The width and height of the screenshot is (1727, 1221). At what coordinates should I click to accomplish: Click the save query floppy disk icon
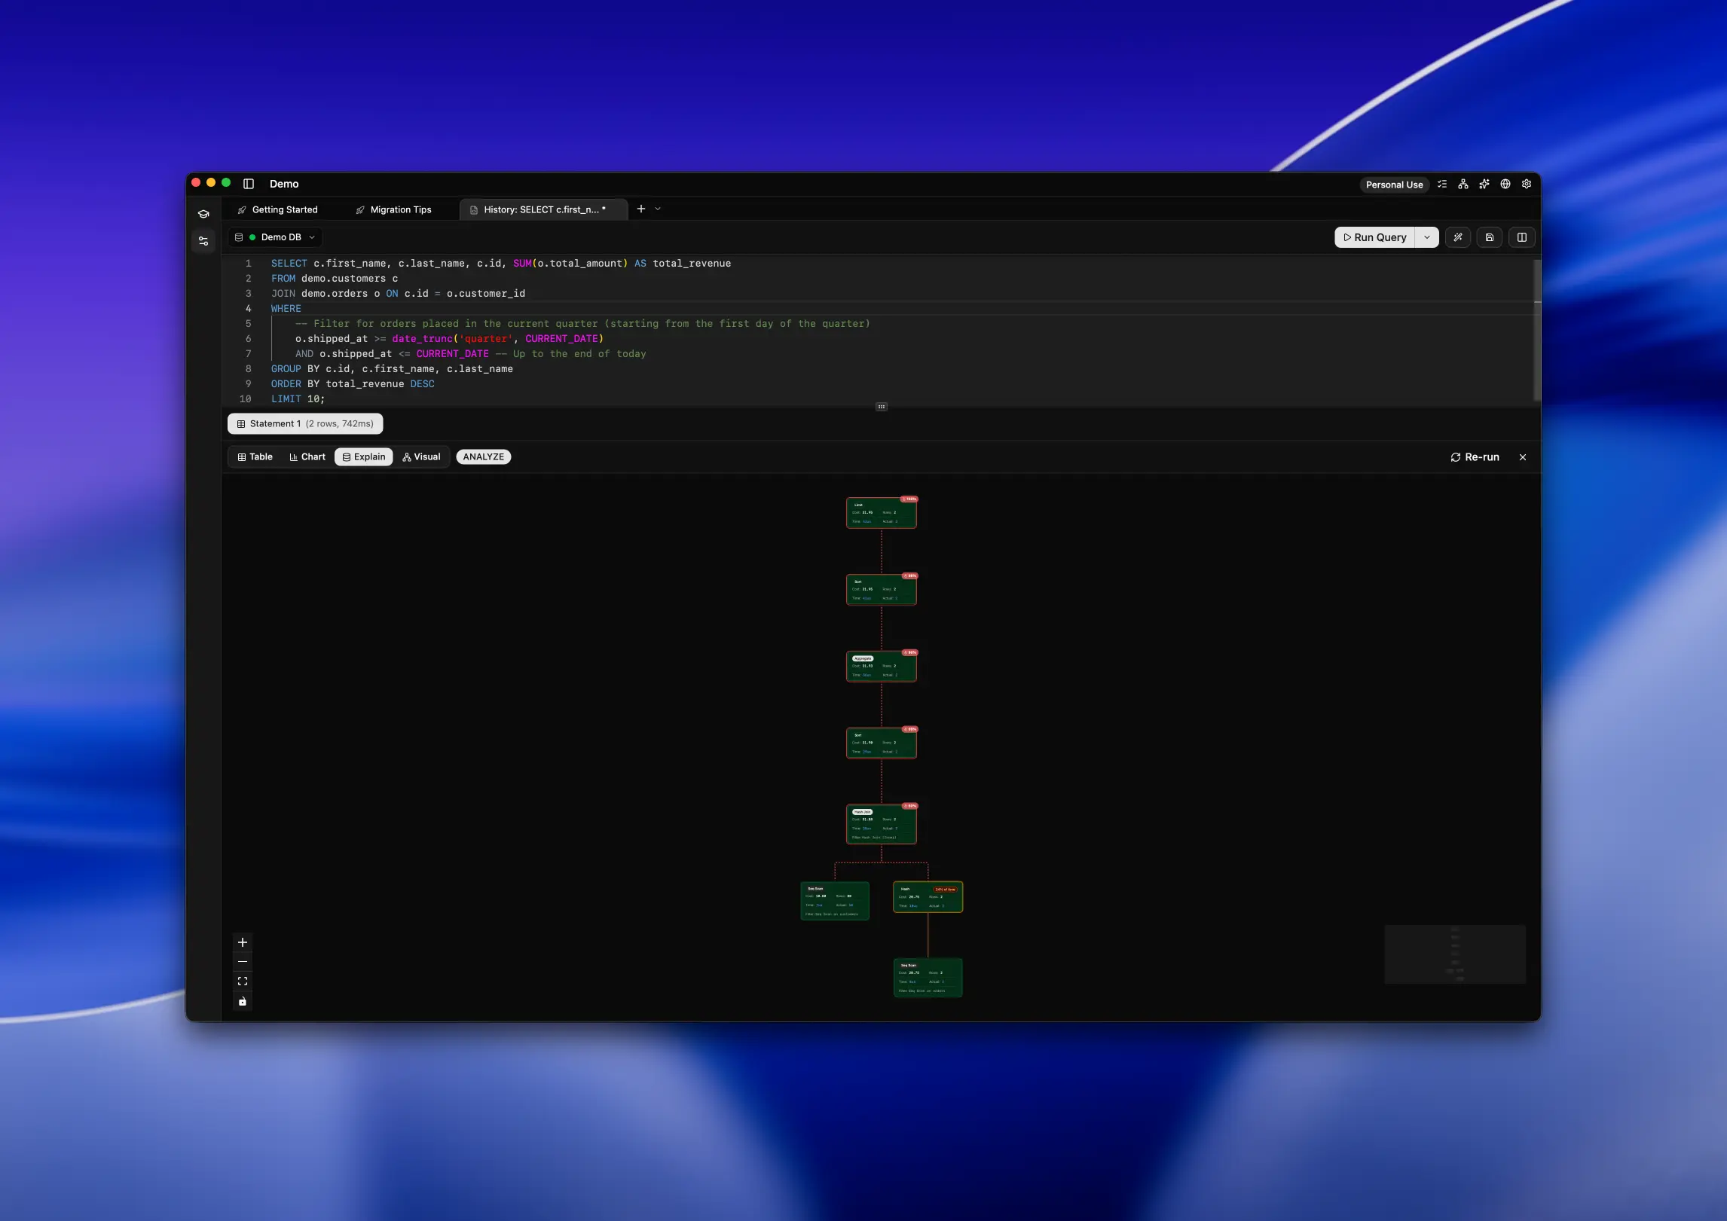(x=1490, y=237)
